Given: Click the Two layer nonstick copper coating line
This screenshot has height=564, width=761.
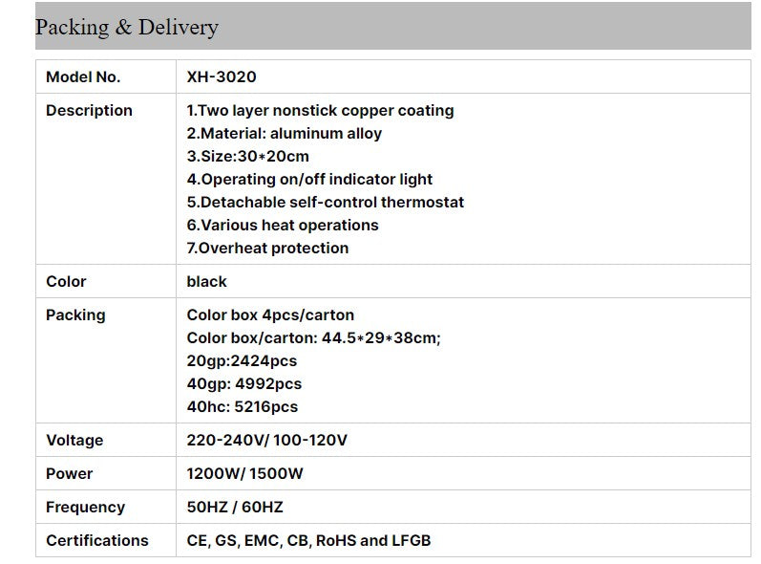Looking at the screenshot, I should 320,110.
